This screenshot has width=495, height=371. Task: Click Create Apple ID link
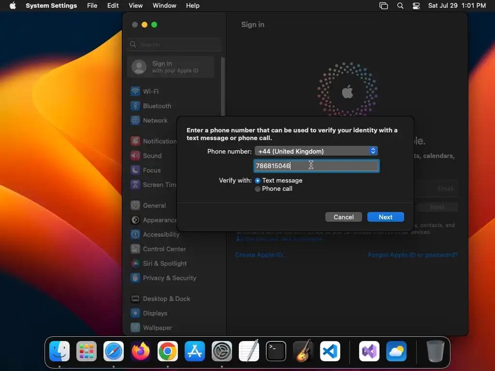(x=261, y=255)
